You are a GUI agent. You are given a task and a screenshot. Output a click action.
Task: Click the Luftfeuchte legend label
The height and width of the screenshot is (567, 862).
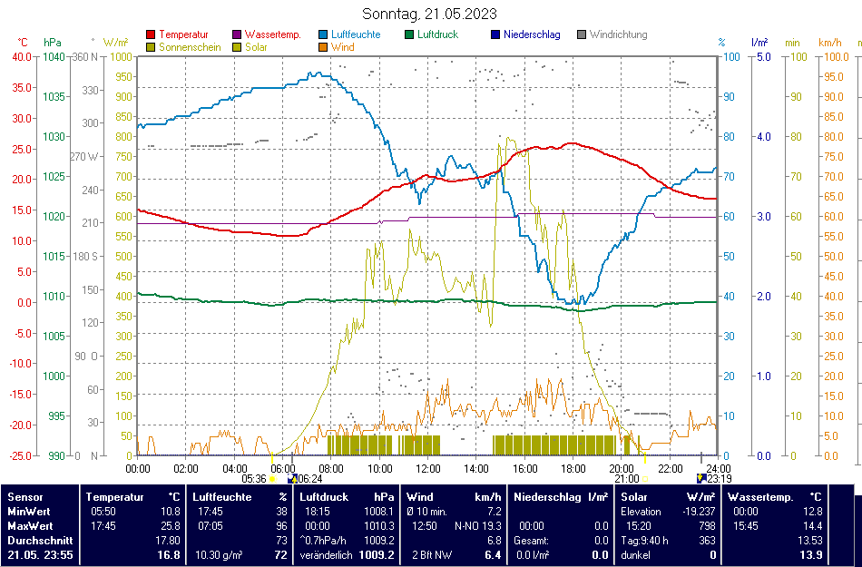coord(356,34)
